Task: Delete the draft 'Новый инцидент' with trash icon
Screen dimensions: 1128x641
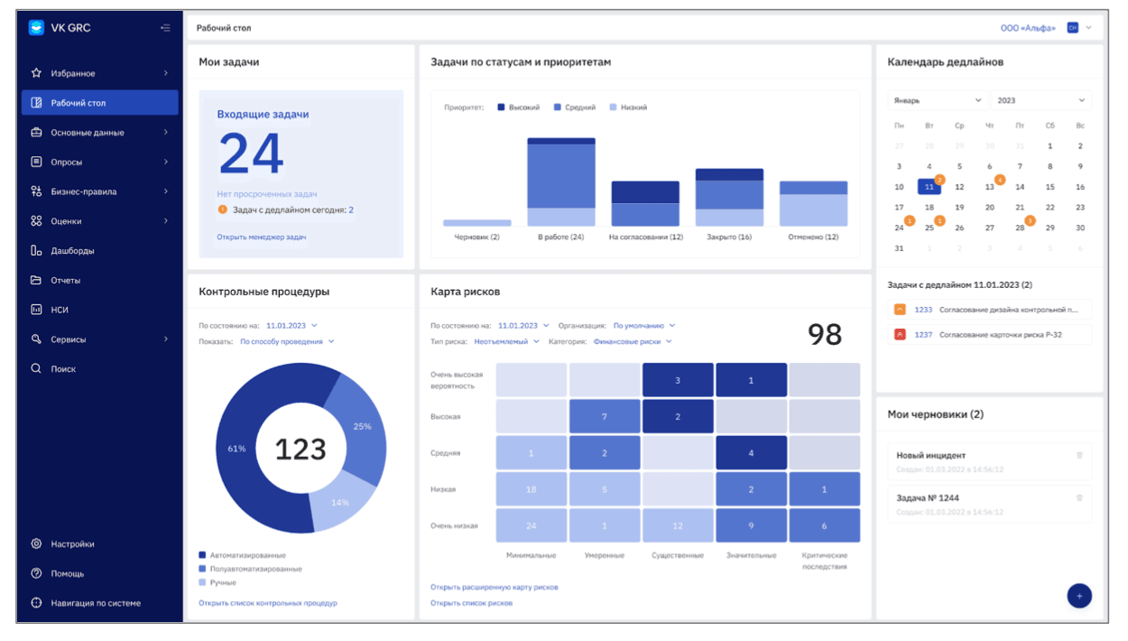Action: 1079,456
